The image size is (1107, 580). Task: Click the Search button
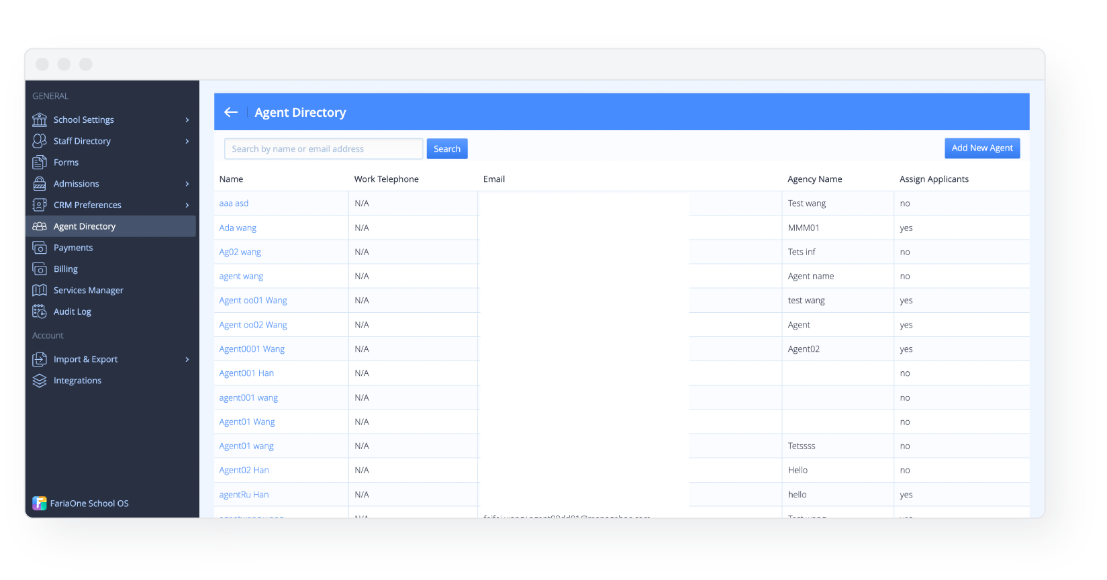click(447, 149)
